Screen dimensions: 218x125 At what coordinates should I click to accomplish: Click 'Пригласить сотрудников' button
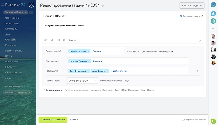tap(18, 93)
